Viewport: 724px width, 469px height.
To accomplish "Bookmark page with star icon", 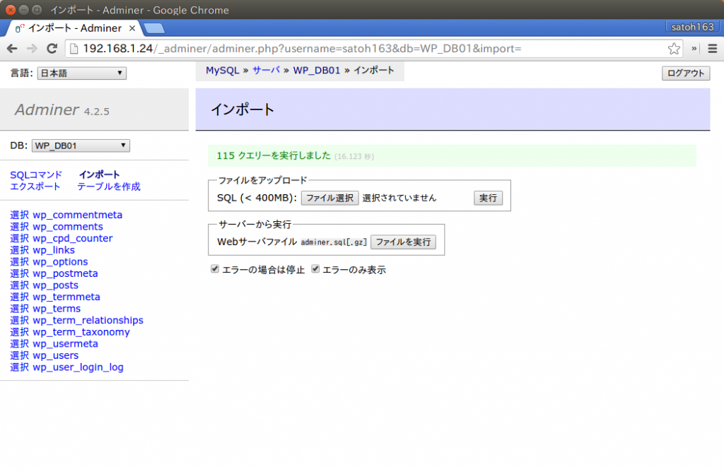I will point(674,49).
